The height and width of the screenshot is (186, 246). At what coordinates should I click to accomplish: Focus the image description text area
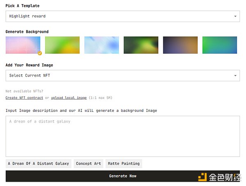[123, 136]
